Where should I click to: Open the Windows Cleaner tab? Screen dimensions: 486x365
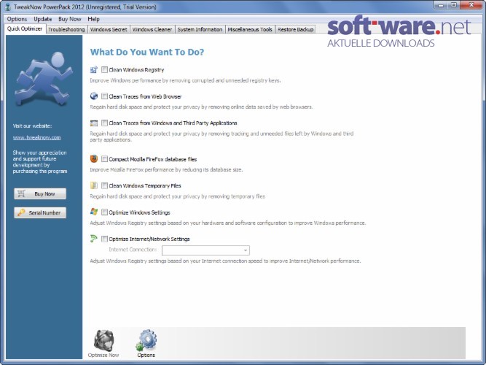tap(152, 29)
